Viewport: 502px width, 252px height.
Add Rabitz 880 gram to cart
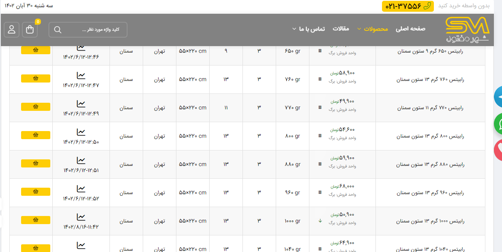coord(36,163)
